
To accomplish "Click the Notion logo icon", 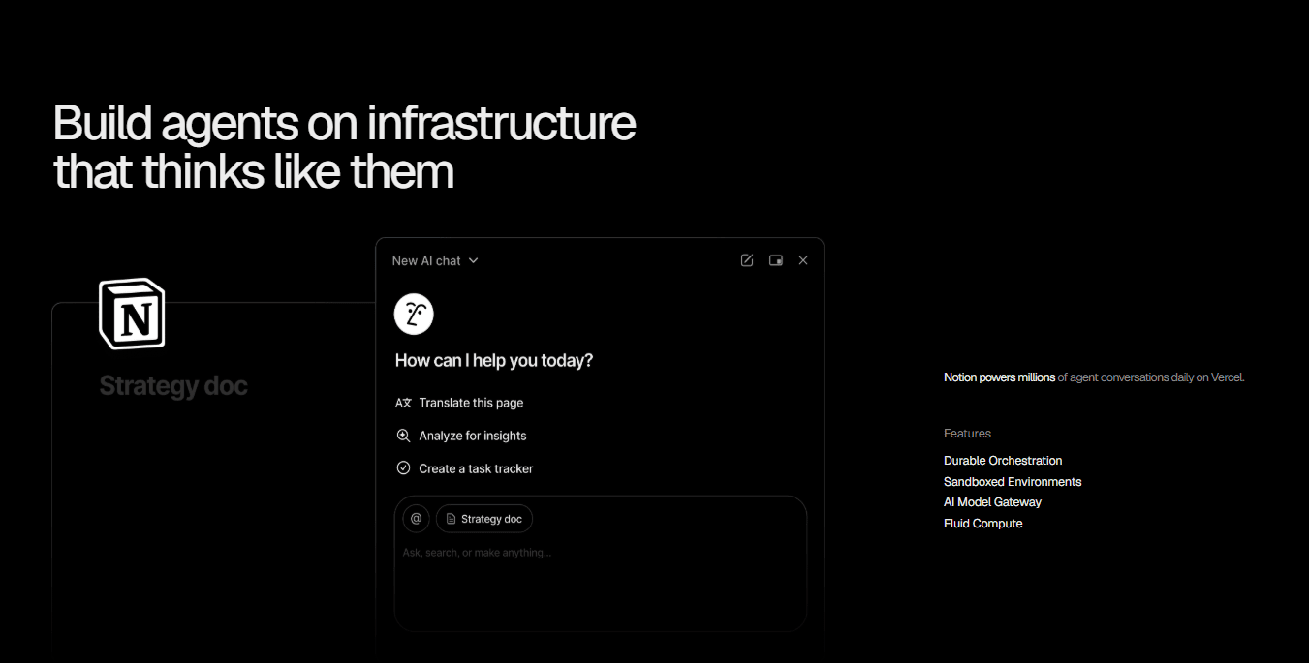I will pos(132,314).
